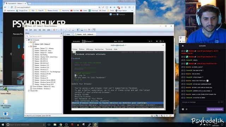Close the VMware Library panel
Image resolution: width=226 pixels, height=127 pixels.
pyautogui.click(x=61, y=33)
